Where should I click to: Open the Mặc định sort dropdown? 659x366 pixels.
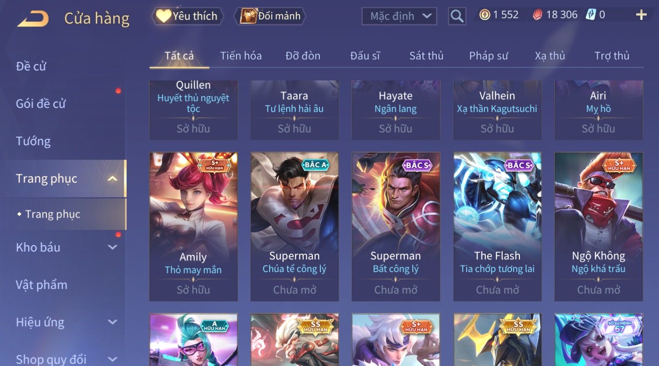tap(399, 16)
